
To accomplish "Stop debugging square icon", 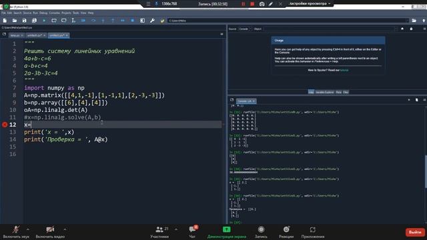I will tap(132, 21).
